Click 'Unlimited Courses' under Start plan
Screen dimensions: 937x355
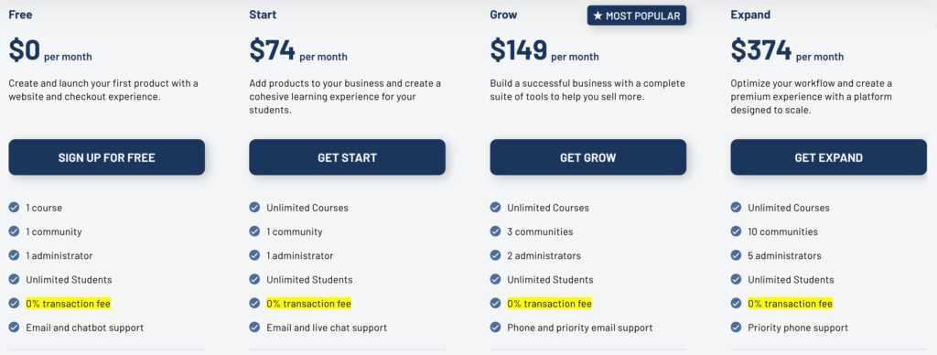click(x=307, y=208)
